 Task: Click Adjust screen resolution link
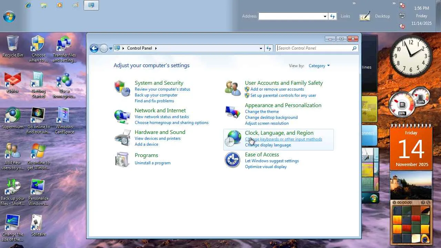coord(267,123)
